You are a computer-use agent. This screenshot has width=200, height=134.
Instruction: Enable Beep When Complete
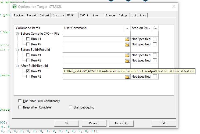(x=20, y=107)
